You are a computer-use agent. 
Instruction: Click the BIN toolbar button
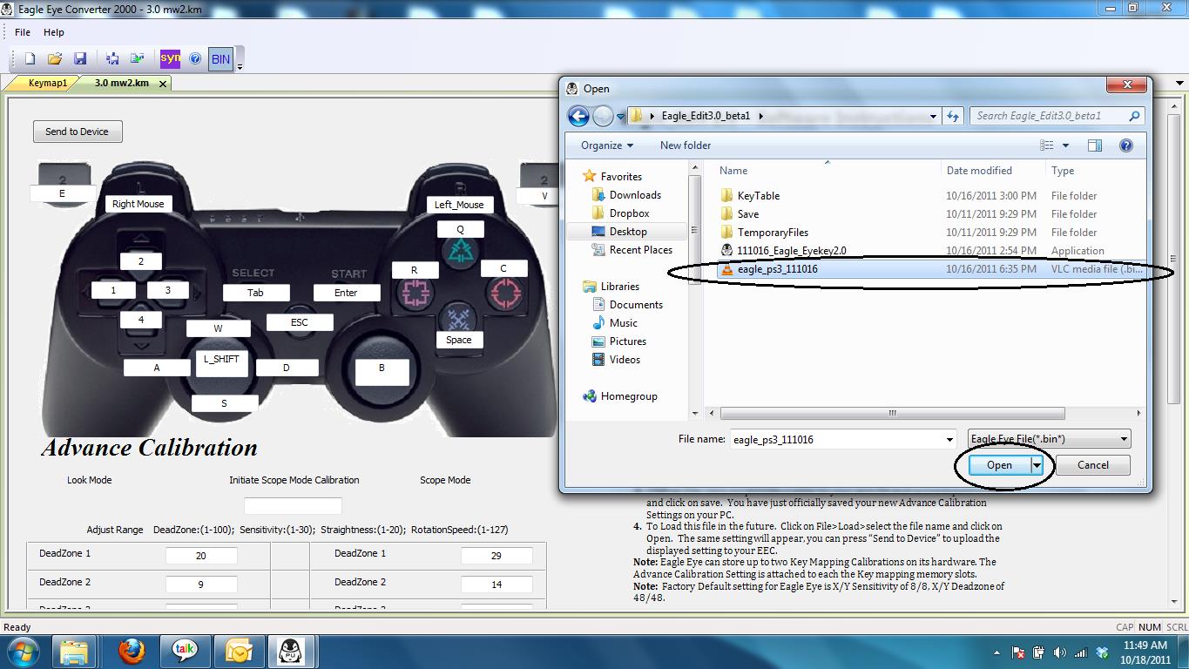point(221,59)
